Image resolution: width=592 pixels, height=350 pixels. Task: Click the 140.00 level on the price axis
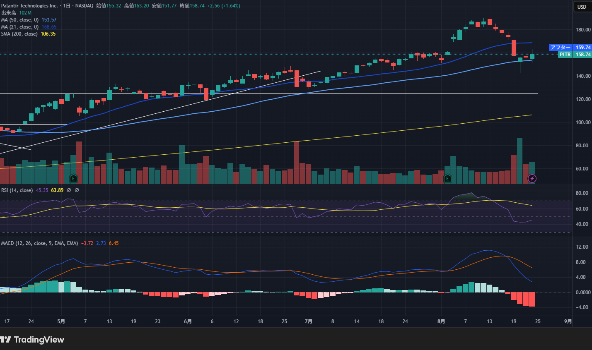pyautogui.click(x=583, y=76)
